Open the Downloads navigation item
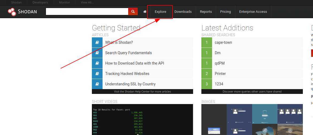This screenshot has height=135, width=313. pos(183,12)
